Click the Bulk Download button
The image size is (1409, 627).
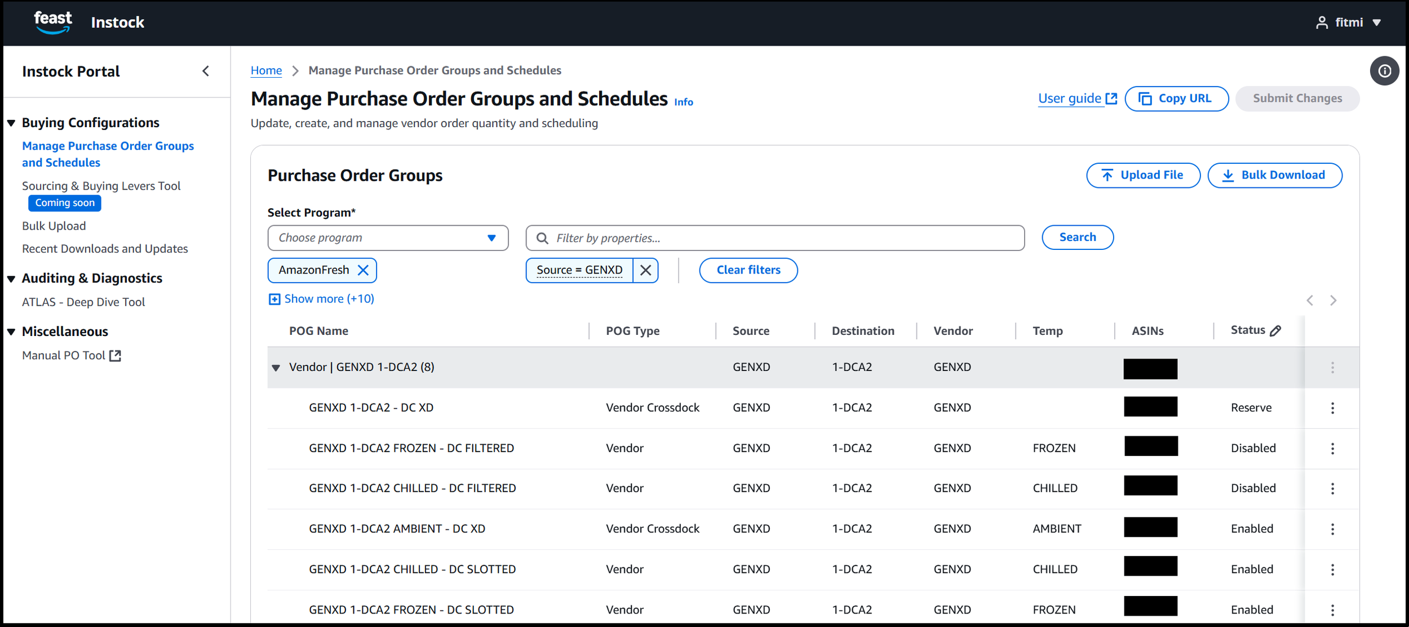click(x=1274, y=176)
